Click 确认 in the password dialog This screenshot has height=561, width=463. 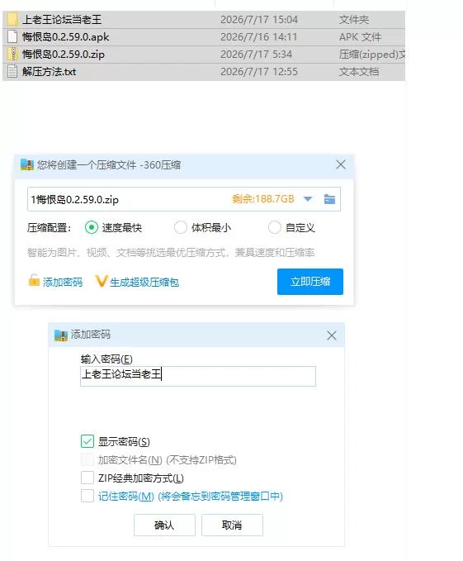click(x=164, y=525)
